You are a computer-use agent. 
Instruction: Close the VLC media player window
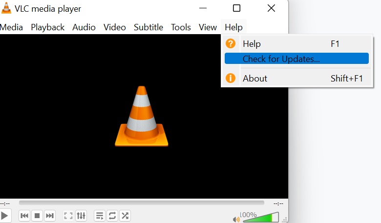click(x=271, y=8)
